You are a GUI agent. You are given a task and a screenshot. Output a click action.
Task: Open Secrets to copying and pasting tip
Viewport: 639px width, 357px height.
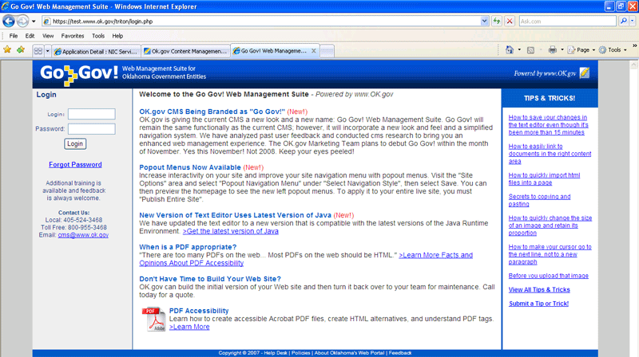[539, 200]
